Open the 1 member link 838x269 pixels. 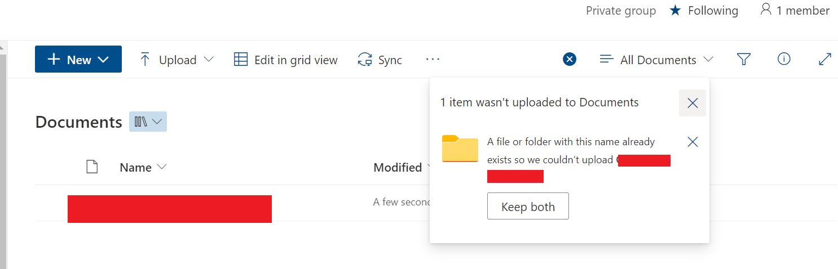point(795,10)
